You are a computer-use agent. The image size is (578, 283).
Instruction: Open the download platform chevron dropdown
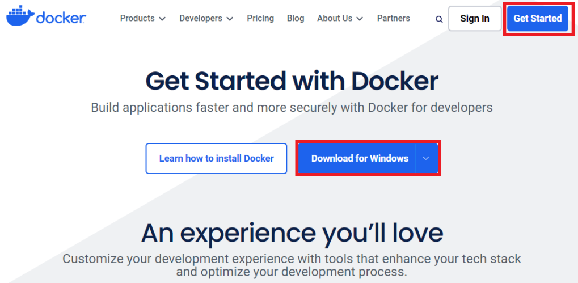coord(426,158)
